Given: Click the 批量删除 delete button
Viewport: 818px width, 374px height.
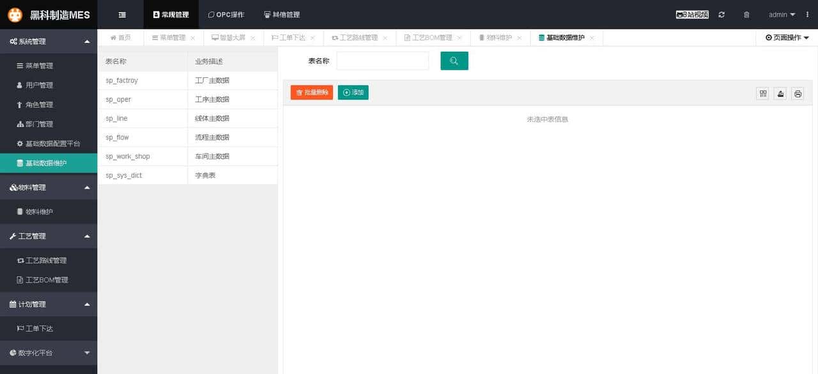Looking at the screenshot, I should (311, 92).
